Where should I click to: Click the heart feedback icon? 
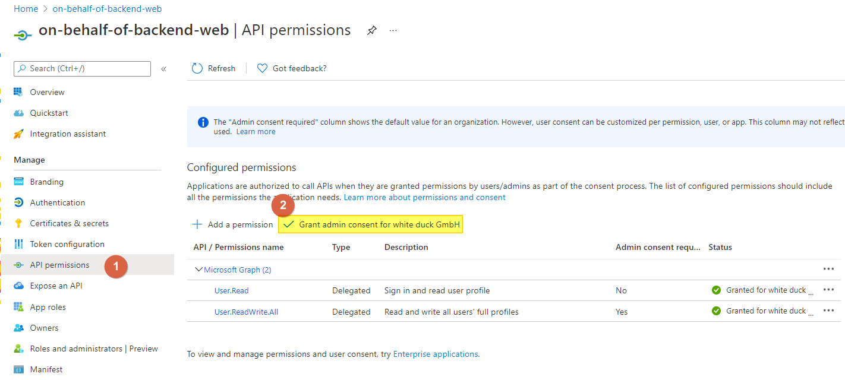tap(262, 68)
